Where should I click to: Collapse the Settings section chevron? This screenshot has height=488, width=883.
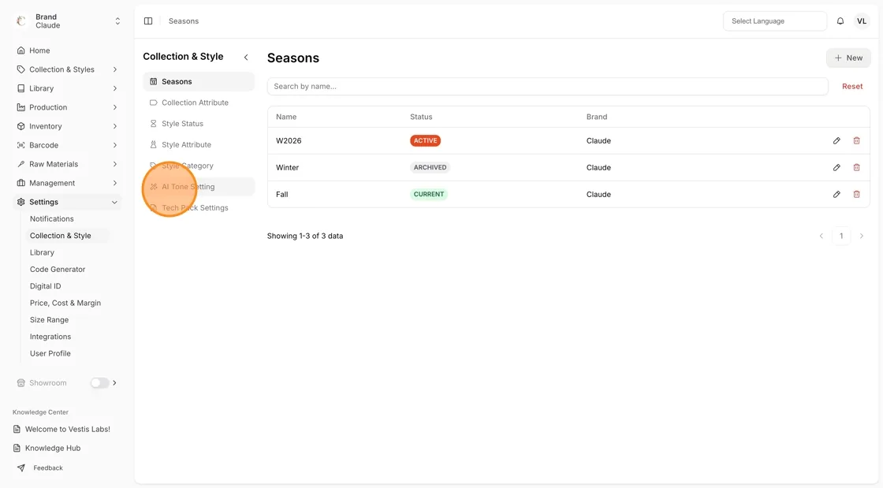point(115,202)
